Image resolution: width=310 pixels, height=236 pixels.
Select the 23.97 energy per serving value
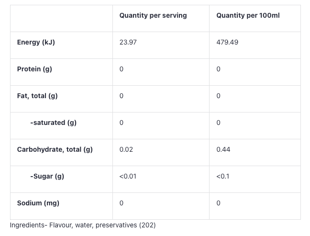coord(128,42)
